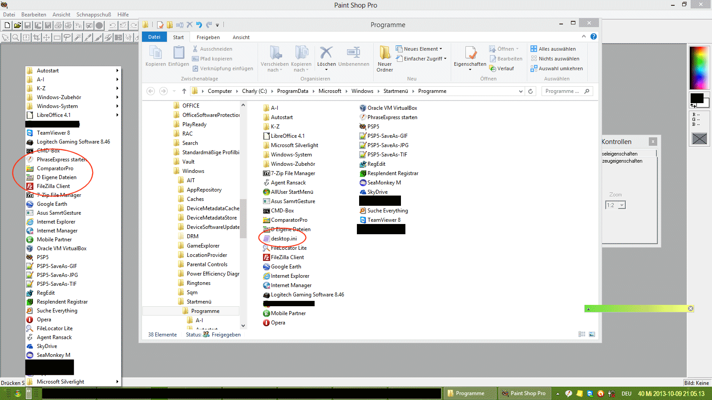The image size is (712, 400).
Task: Swap foreground and background colors arrow
Action: coord(693,106)
